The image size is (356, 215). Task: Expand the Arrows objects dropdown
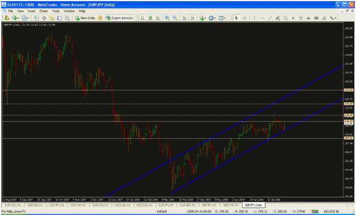(335, 18)
